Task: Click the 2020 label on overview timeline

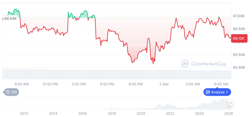Action: pos(141,113)
